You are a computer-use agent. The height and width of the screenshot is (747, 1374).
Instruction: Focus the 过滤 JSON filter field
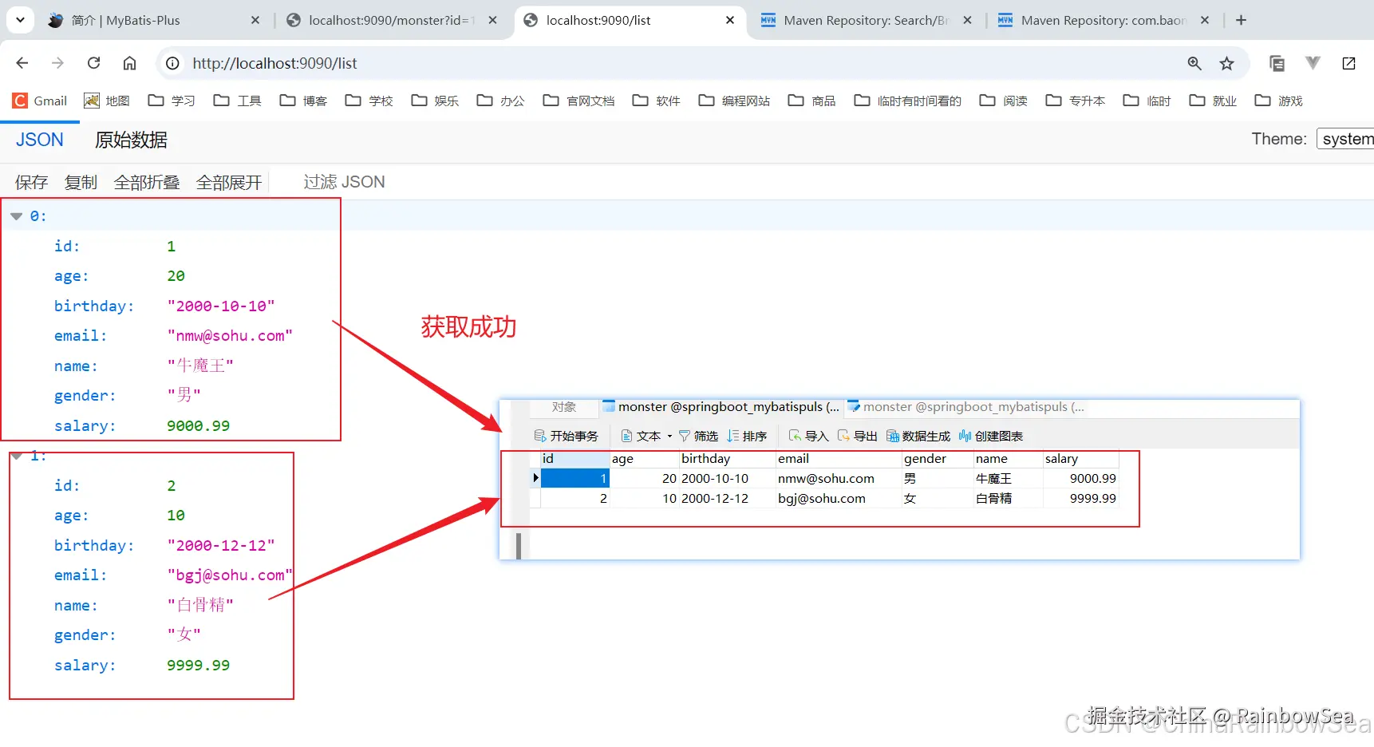pyautogui.click(x=345, y=182)
